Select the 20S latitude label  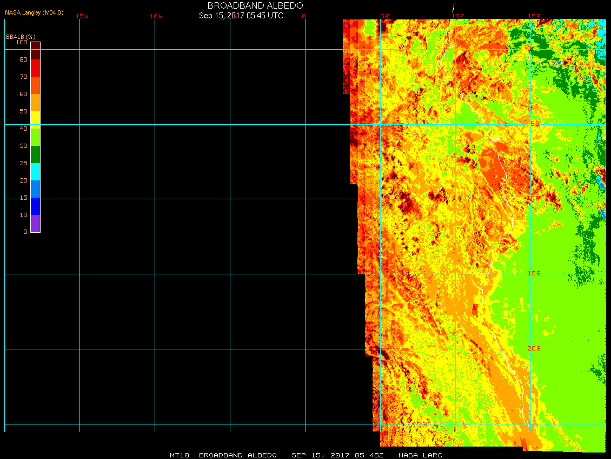[x=534, y=348]
